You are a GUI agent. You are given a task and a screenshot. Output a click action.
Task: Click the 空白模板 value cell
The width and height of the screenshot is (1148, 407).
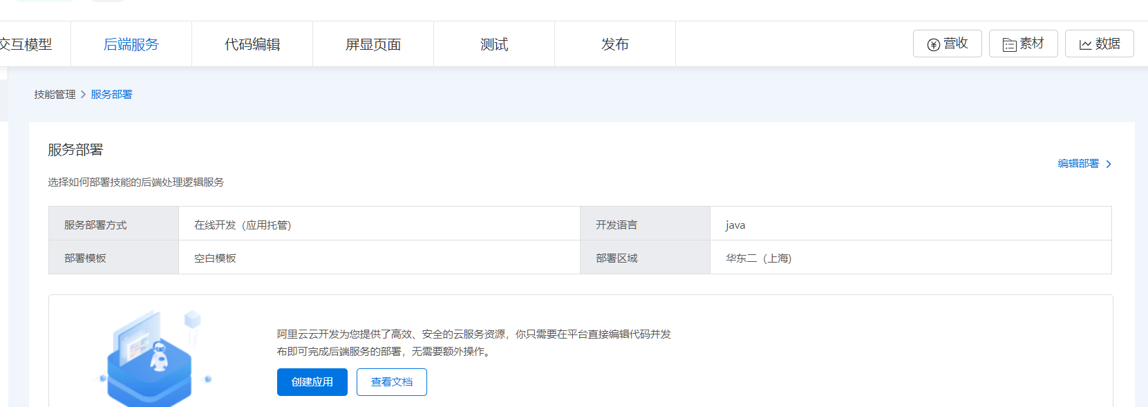pyautogui.click(x=379, y=258)
